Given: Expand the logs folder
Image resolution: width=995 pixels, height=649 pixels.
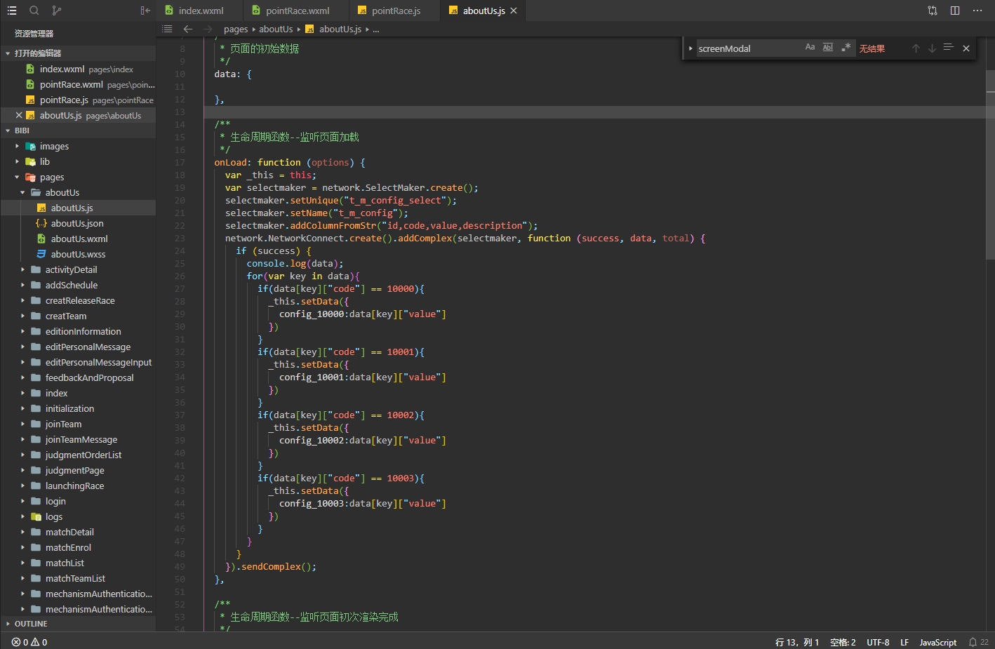Looking at the screenshot, I should (x=22, y=516).
